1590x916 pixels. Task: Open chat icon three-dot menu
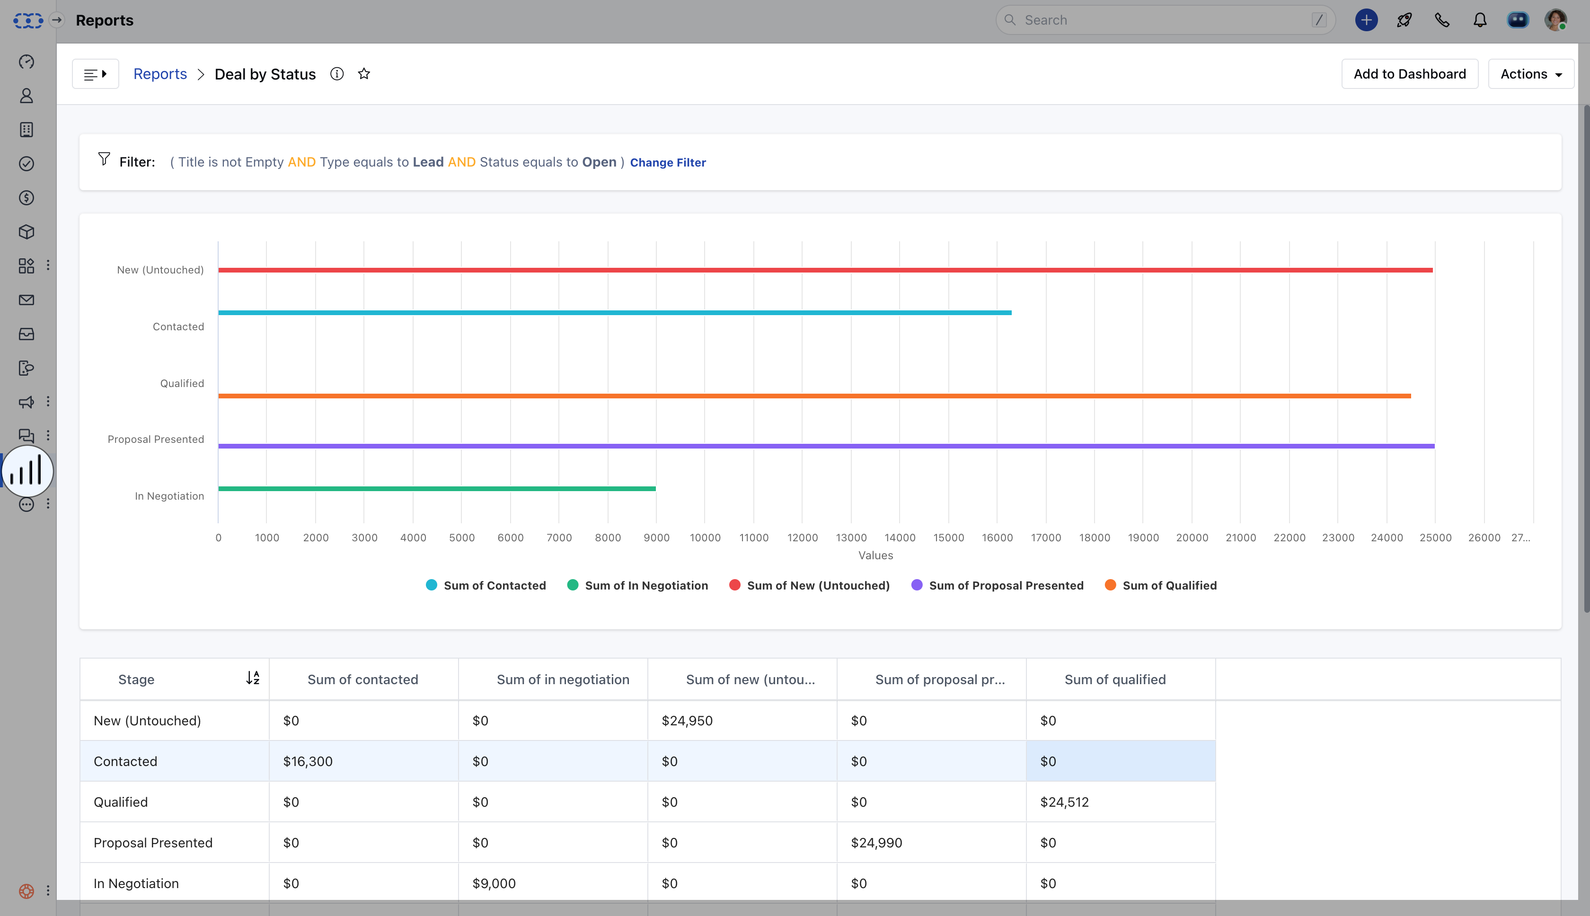point(48,435)
